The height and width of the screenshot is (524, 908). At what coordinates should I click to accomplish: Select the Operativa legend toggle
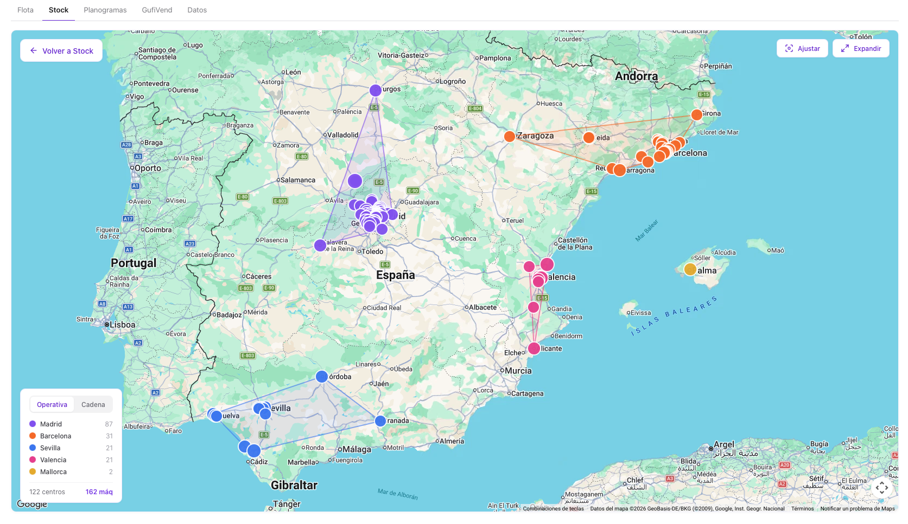52,404
